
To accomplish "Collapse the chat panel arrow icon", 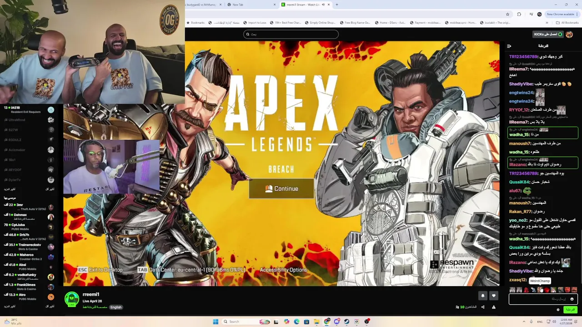I will pos(509,46).
